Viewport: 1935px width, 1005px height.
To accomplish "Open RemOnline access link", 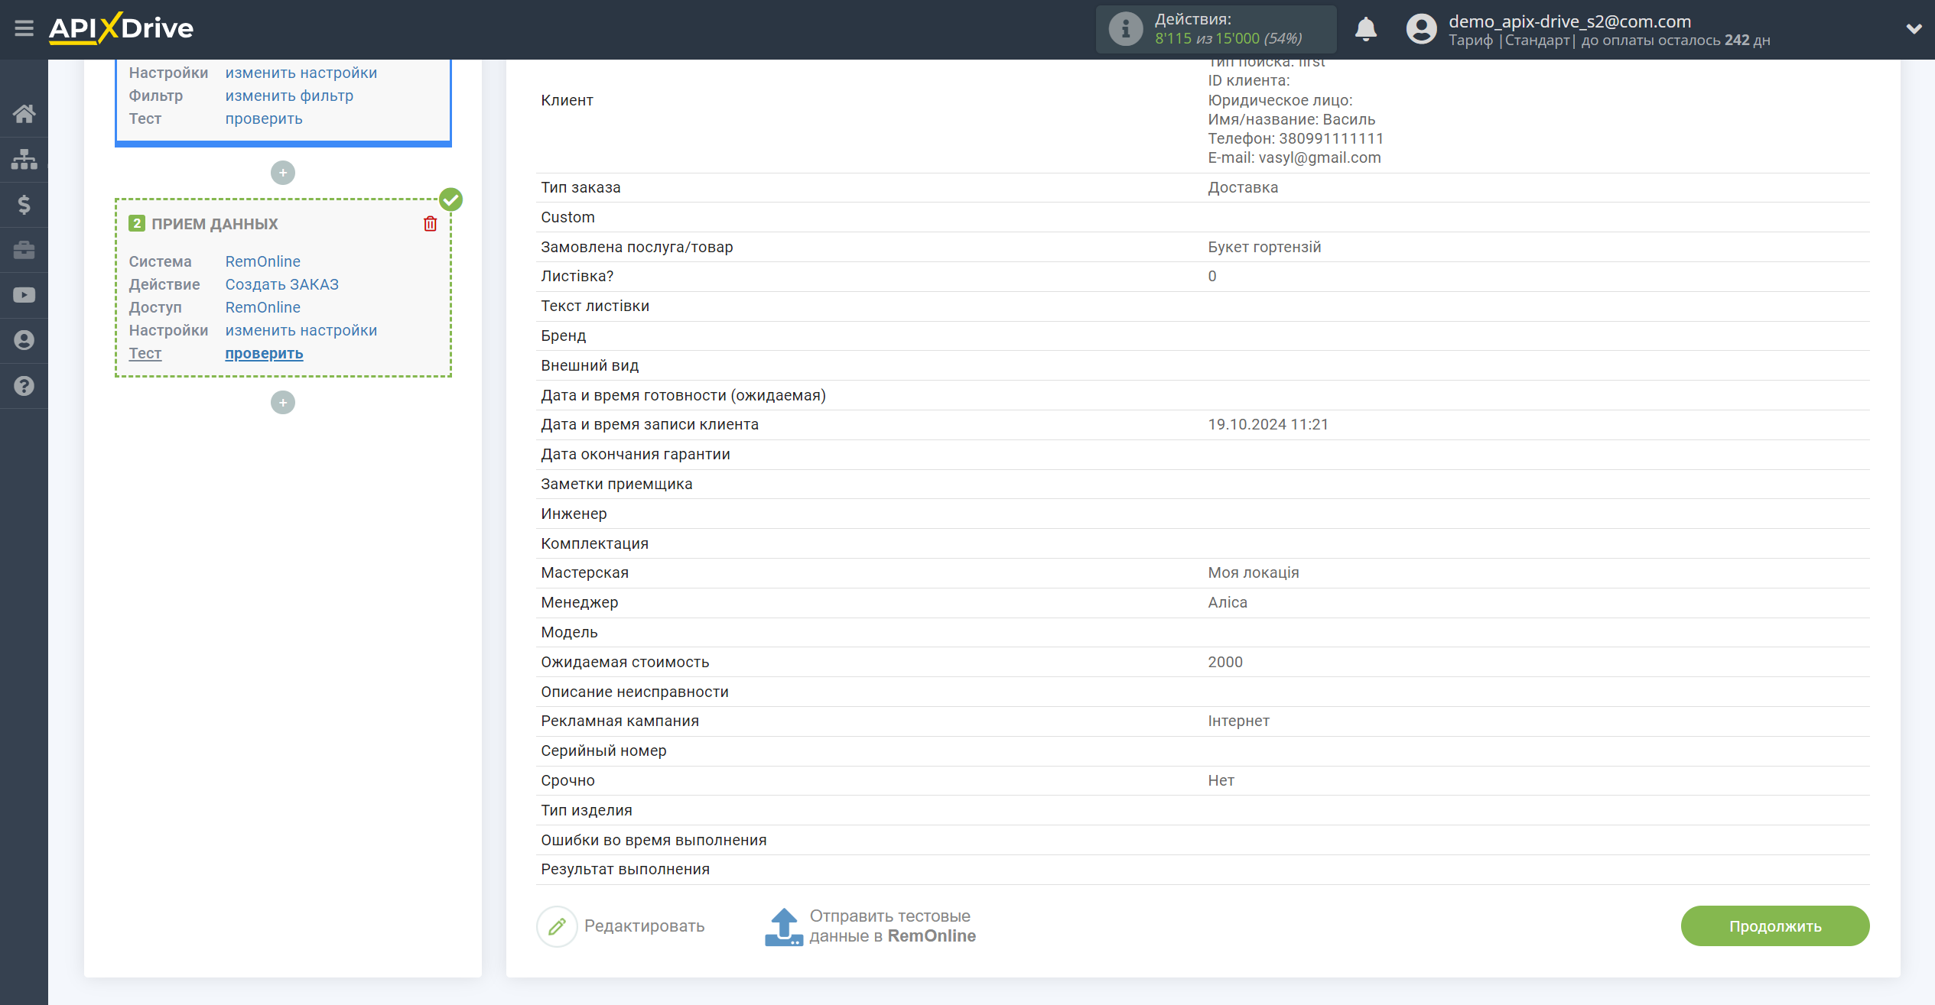I will click(x=262, y=307).
